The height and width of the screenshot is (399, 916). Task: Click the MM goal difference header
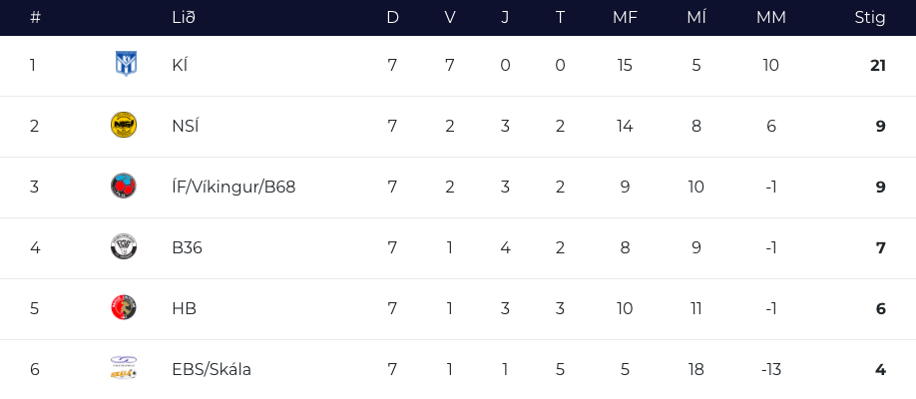coord(771,17)
